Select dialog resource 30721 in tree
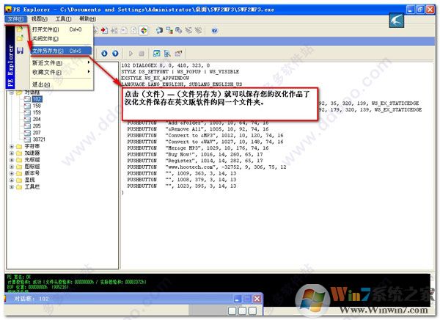This screenshot has width=440, height=320. click(39, 139)
